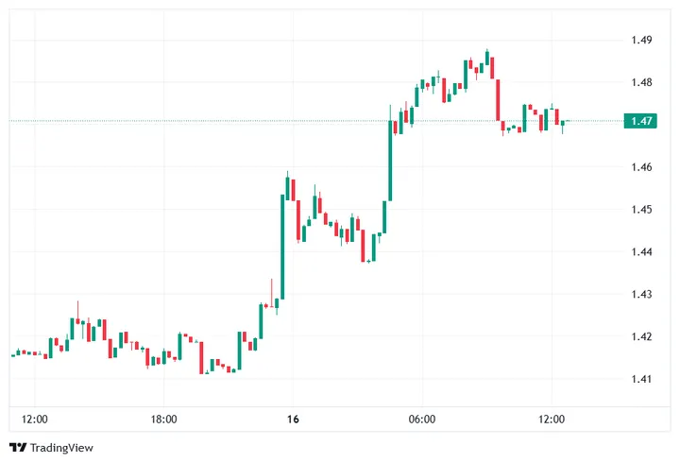680x463 pixels.
Task: Select the 1.48 price scale label
Action: pyautogui.click(x=642, y=83)
